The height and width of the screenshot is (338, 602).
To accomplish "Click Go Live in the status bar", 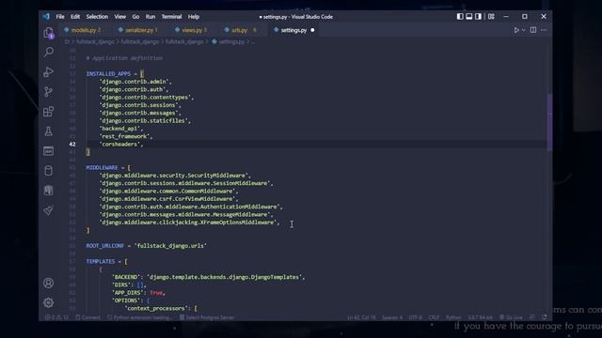I will coord(511,317).
